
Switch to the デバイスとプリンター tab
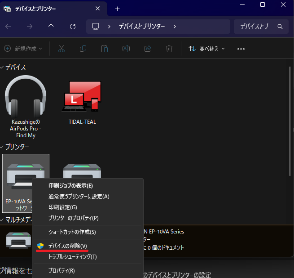[x=53, y=9]
